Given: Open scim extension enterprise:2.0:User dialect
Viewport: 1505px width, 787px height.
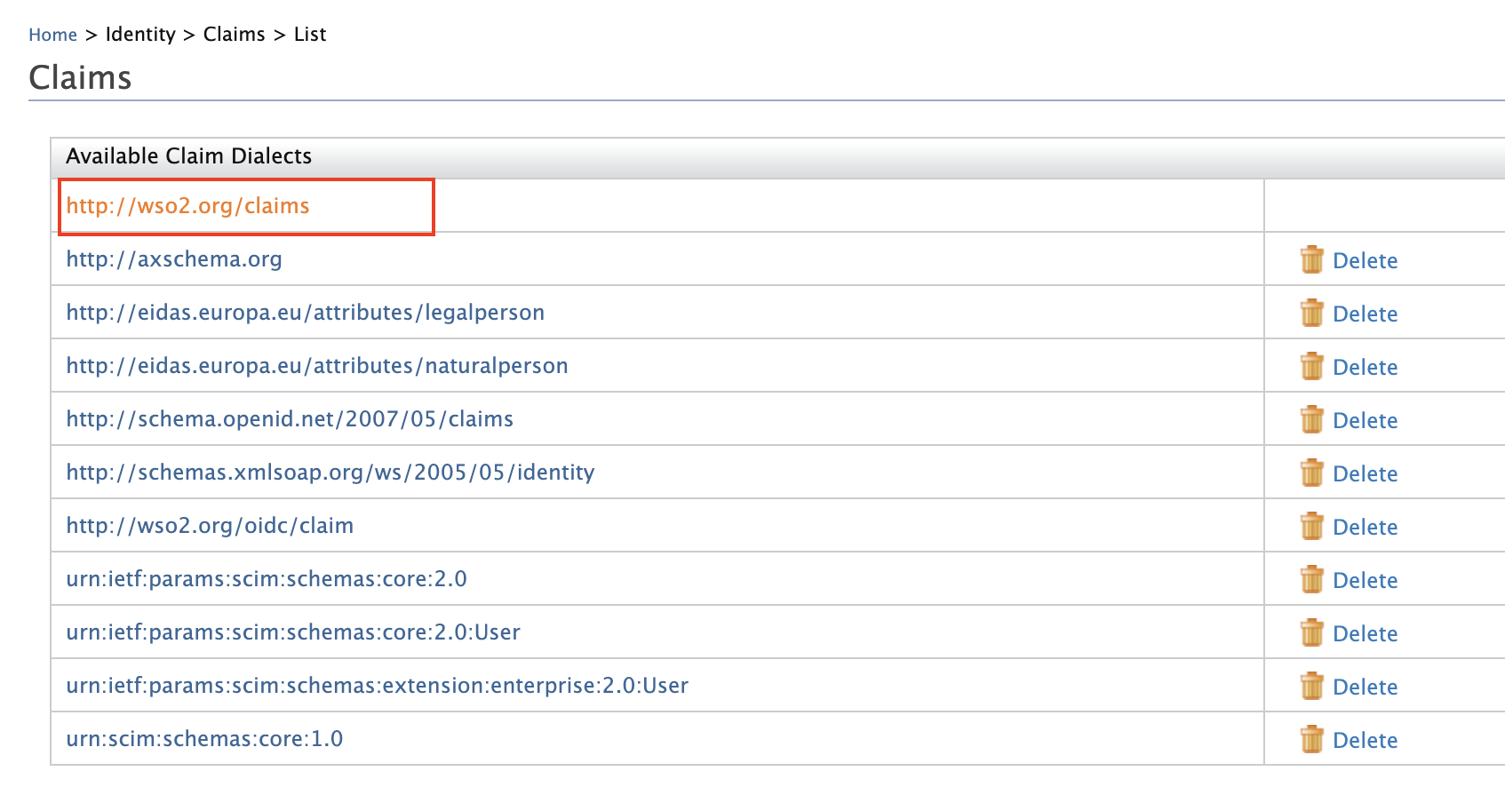Looking at the screenshot, I should (378, 686).
